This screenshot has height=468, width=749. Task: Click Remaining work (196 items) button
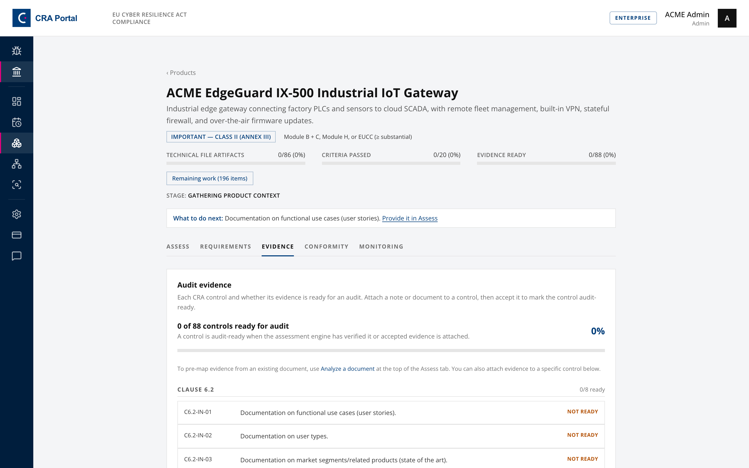point(210,178)
